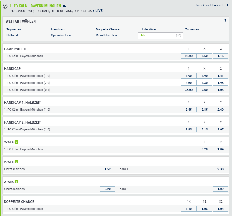Select the Torwetten bet type
This screenshot has width=232, height=216.
click(192, 29)
